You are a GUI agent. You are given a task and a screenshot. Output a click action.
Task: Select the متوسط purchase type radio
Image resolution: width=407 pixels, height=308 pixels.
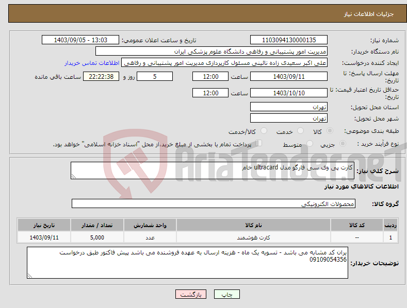coord(310,143)
